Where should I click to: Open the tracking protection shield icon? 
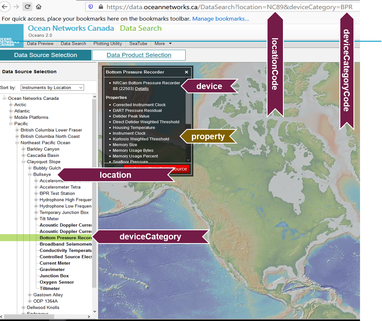tap(91, 7)
